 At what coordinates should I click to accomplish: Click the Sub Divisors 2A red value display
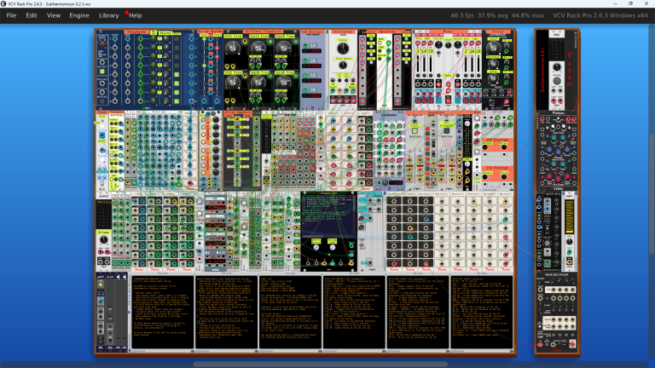[x=311, y=81]
